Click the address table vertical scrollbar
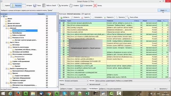171x96 pixels. pos(170,49)
